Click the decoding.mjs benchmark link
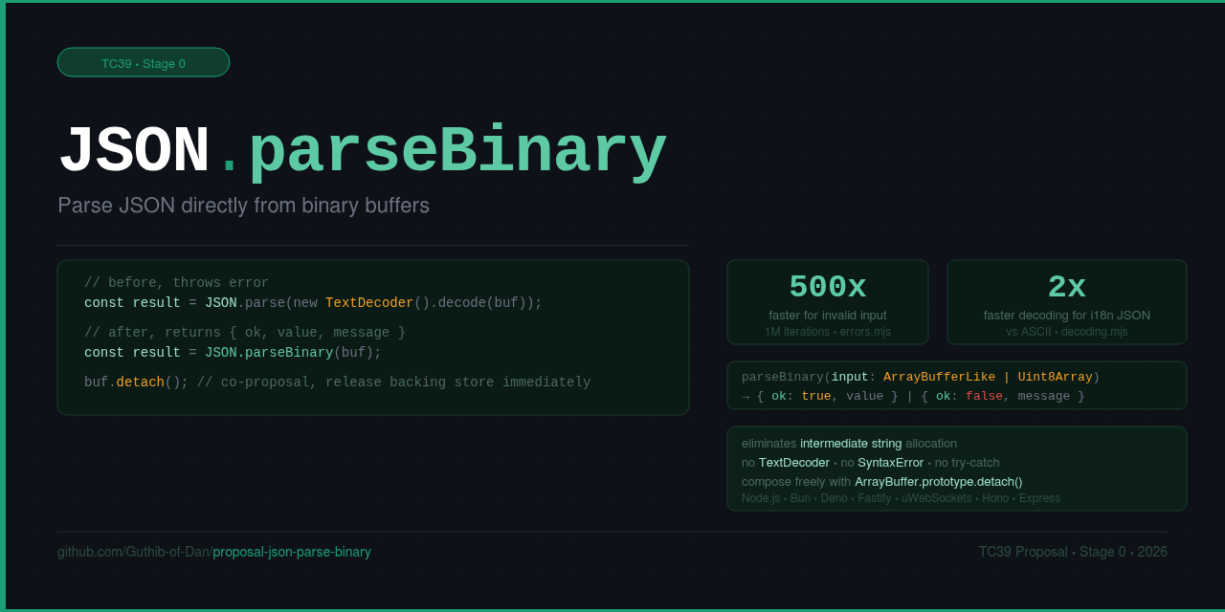The width and height of the screenshot is (1225, 612). [1095, 332]
